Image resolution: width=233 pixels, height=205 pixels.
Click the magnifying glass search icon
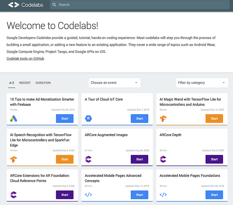(54, 5)
